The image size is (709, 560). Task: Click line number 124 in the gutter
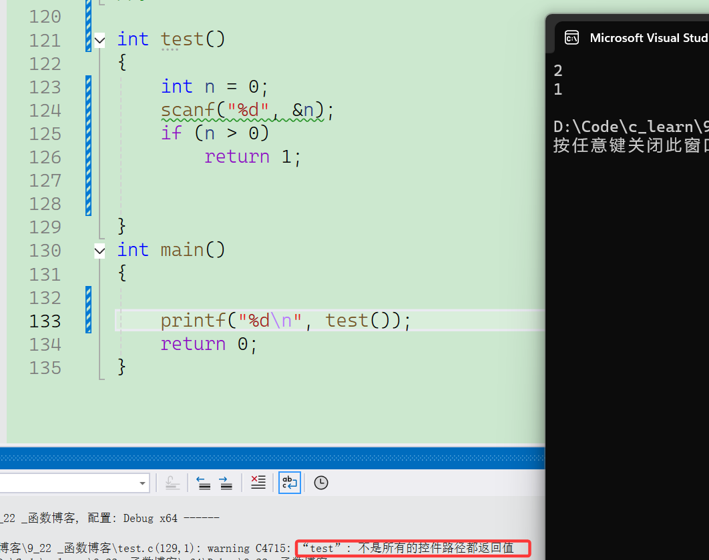click(x=45, y=110)
